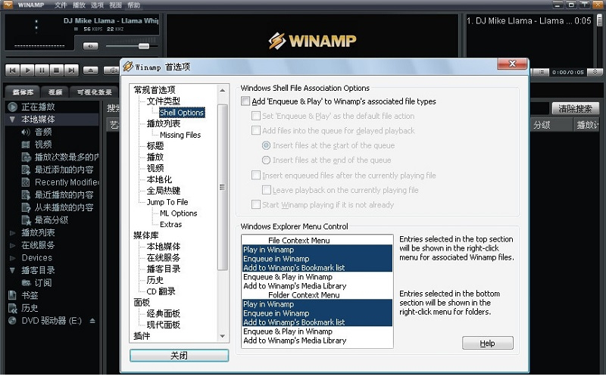This screenshot has width=606, height=389.
Task: Check Leave playback on currently playing file
Action: point(267,190)
